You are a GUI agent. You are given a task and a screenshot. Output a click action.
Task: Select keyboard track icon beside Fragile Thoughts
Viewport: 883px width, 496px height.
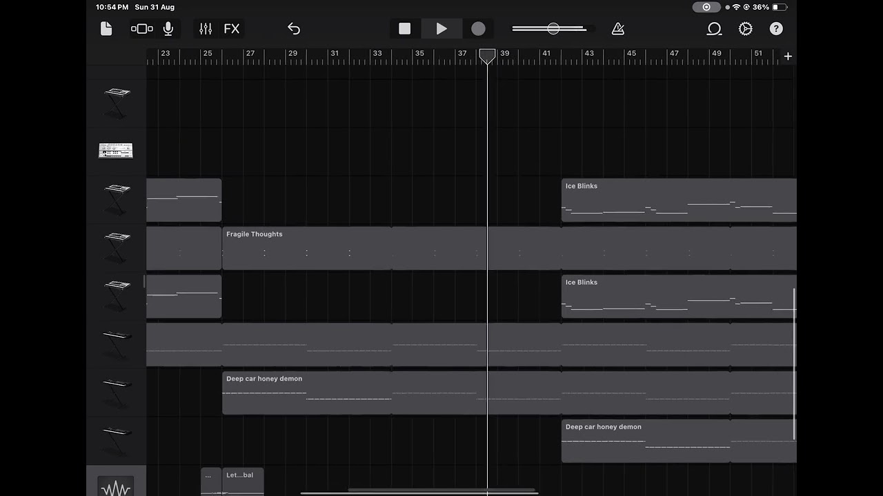(116, 247)
